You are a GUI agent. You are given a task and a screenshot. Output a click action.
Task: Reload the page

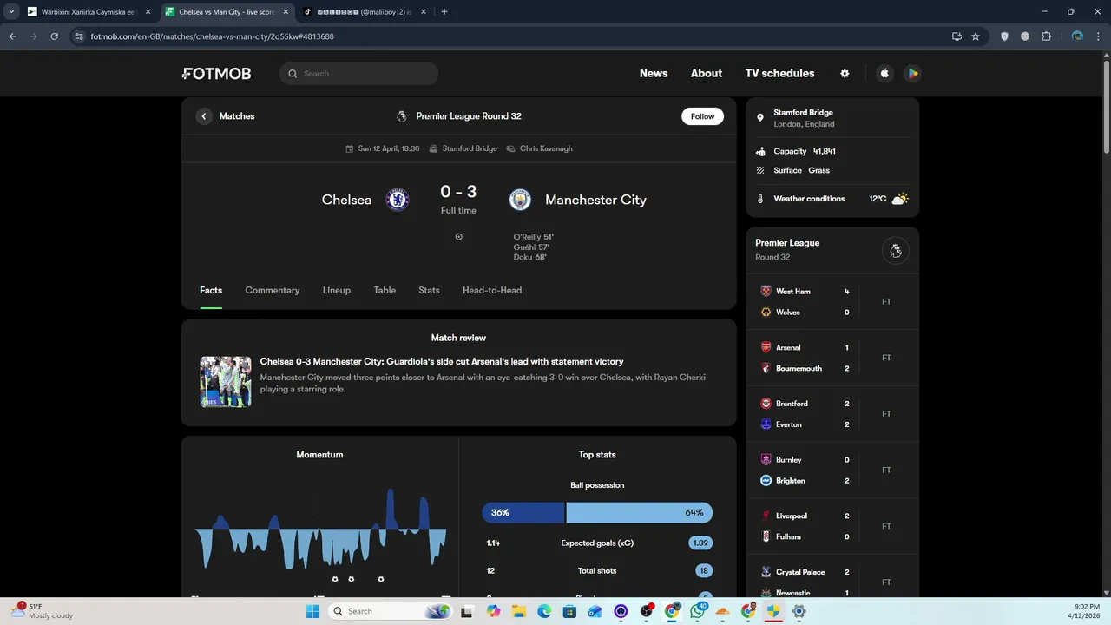tap(54, 36)
